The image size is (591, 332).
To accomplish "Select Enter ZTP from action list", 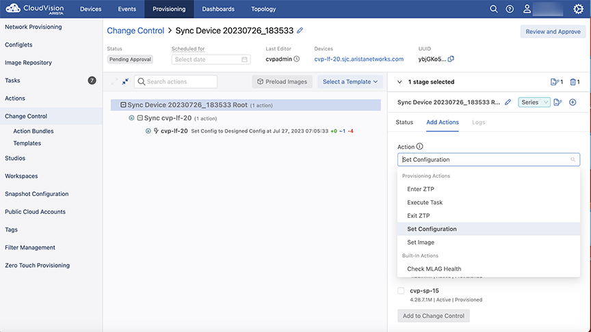I will pos(488,189).
